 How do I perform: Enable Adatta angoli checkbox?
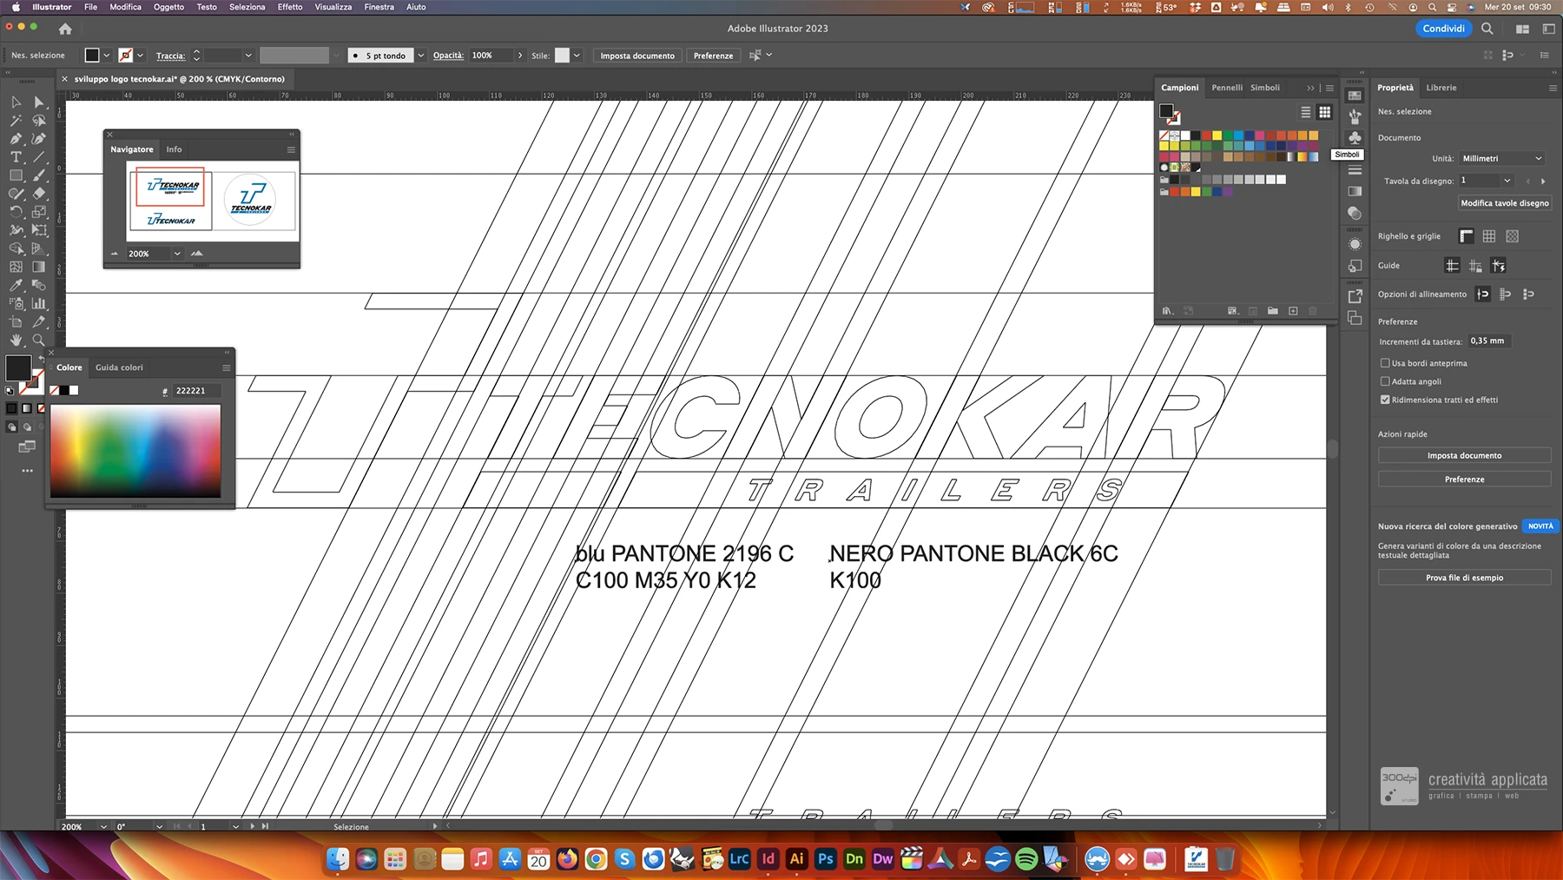pos(1385,381)
